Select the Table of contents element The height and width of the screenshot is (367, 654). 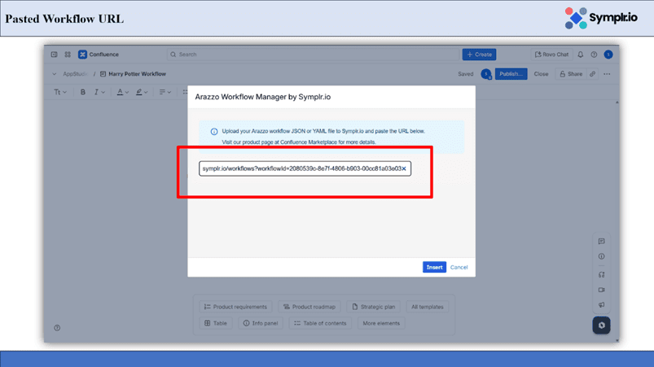[x=319, y=323]
